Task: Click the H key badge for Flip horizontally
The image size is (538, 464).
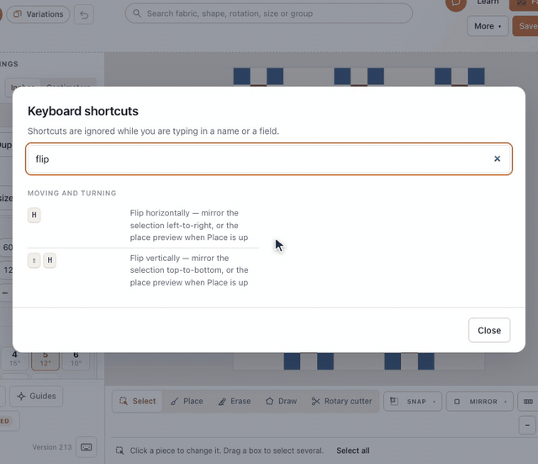Action: (34, 216)
